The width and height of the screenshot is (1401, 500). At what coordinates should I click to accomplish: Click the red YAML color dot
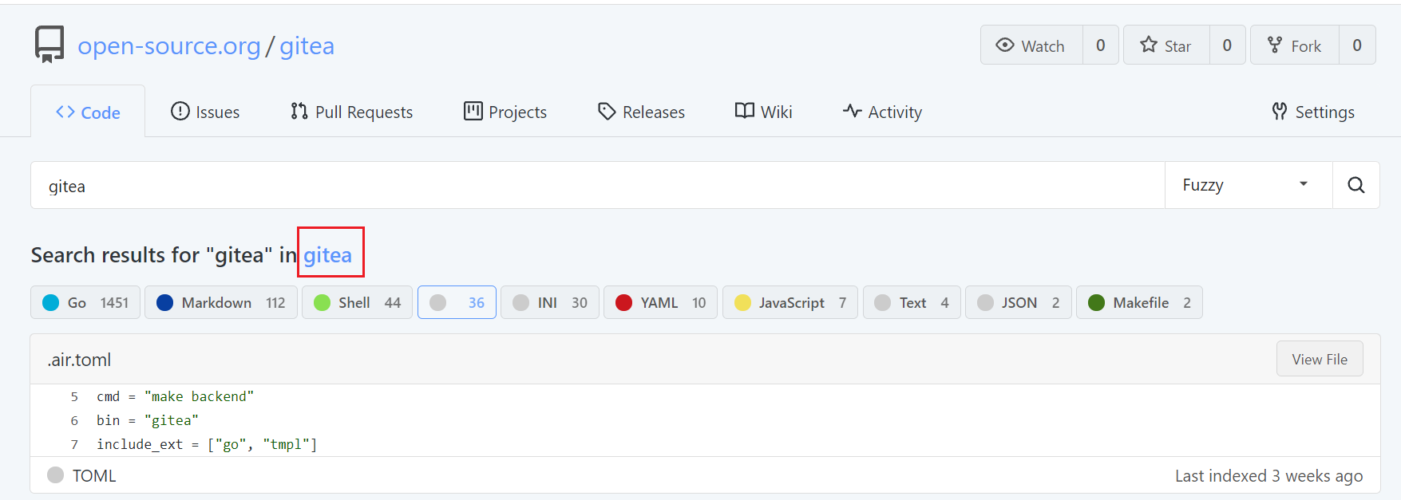(623, 302)
